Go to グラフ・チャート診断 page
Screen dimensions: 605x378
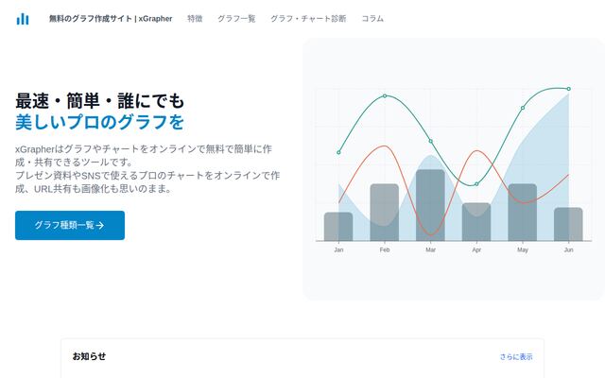[308, 19]
